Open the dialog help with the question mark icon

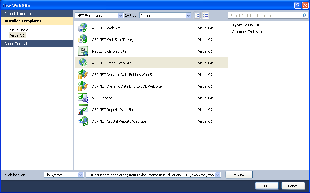pyautogui.click(x=298, y=5)
